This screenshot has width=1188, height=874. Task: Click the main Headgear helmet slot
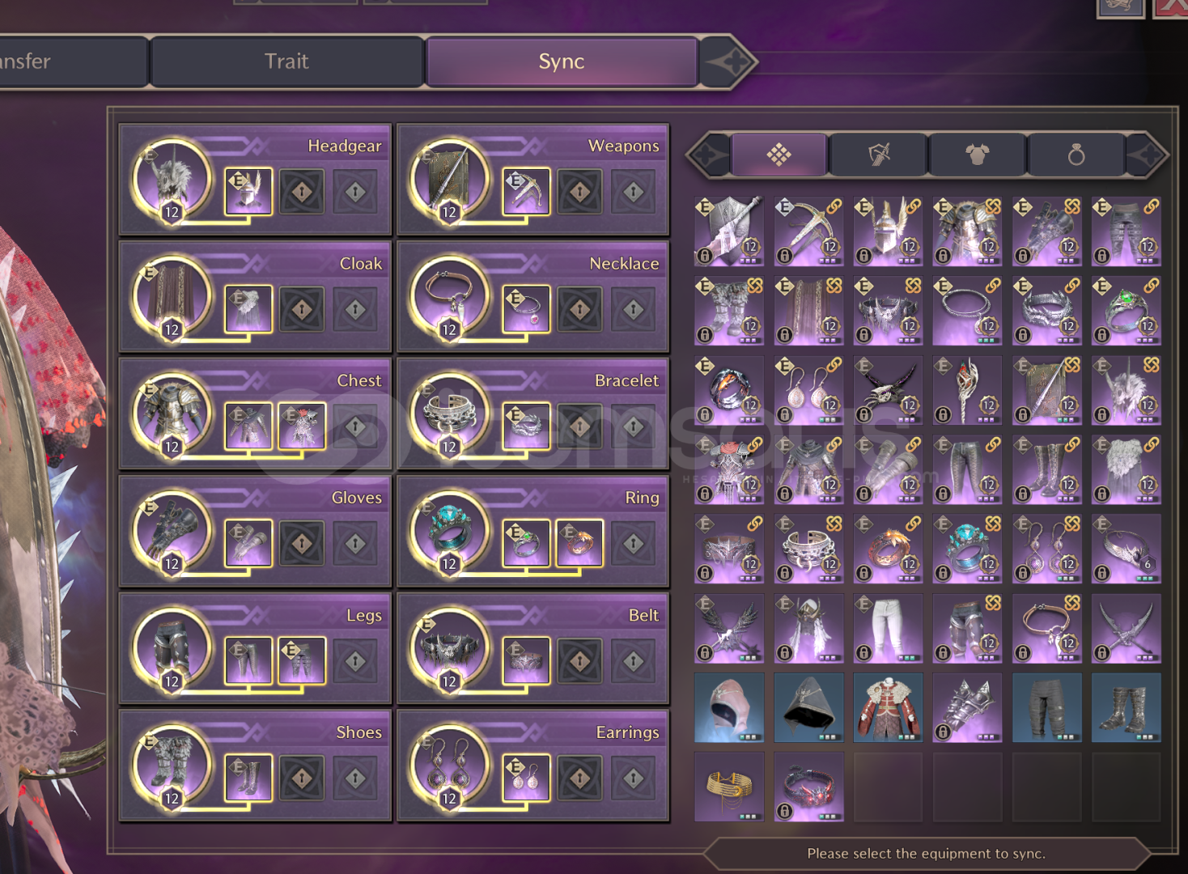pos(172,180)
